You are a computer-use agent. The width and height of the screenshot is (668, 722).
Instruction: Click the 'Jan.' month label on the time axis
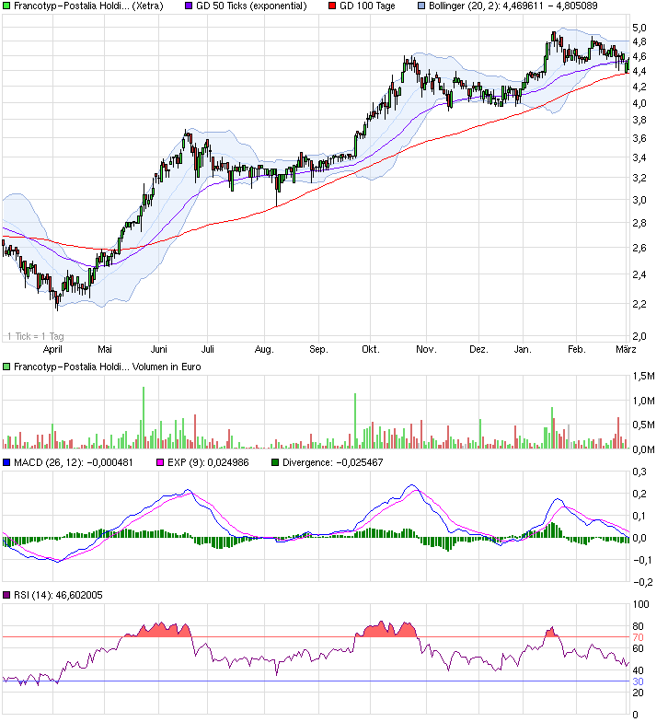(523, 350)
